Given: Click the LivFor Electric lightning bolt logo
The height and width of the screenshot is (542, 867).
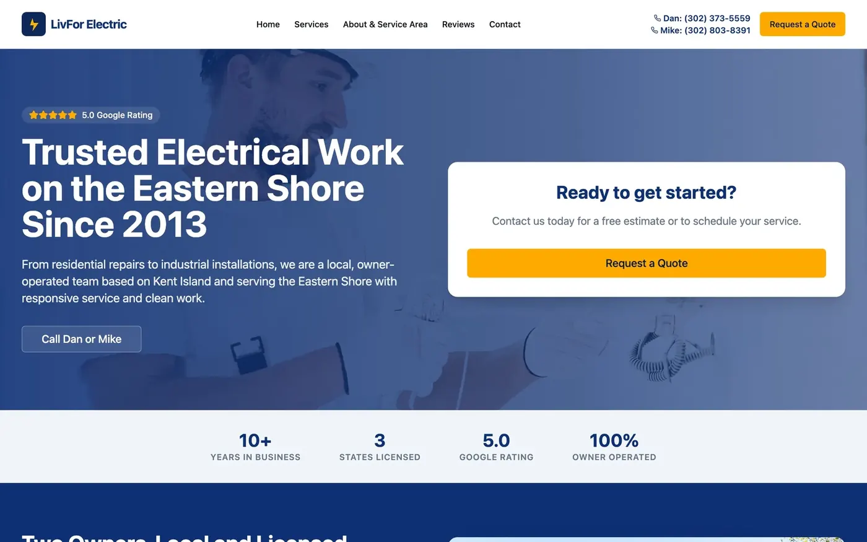Looking at the screenshot, I should tap(33, 24).
